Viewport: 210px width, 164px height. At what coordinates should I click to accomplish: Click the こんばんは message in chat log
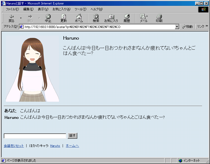click(30, 111)
